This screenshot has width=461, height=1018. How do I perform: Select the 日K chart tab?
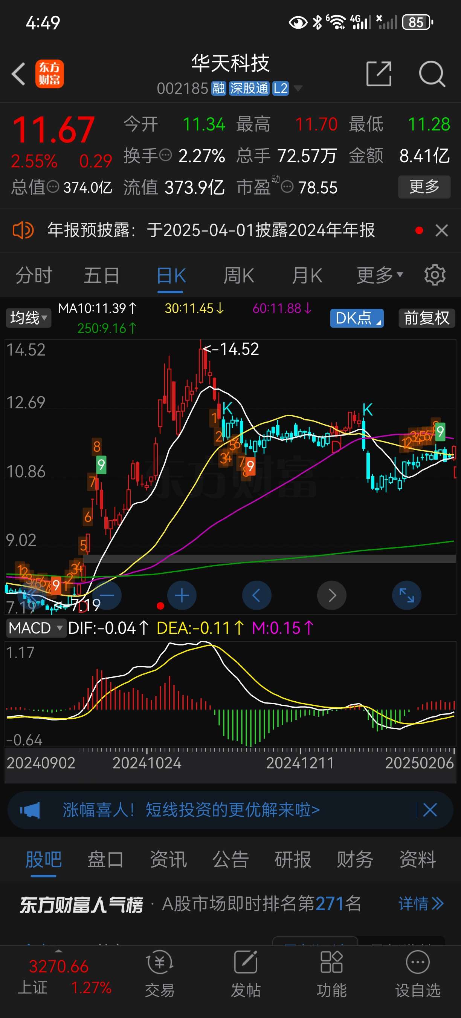tap(171, 275)
